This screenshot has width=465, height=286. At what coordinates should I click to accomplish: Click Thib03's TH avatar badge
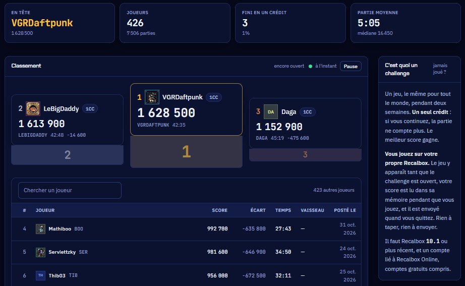[41, 275]
